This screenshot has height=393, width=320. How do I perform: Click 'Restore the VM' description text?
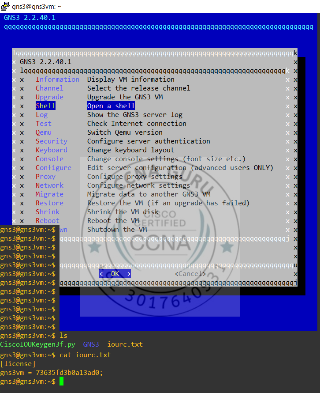pos(169,203)
